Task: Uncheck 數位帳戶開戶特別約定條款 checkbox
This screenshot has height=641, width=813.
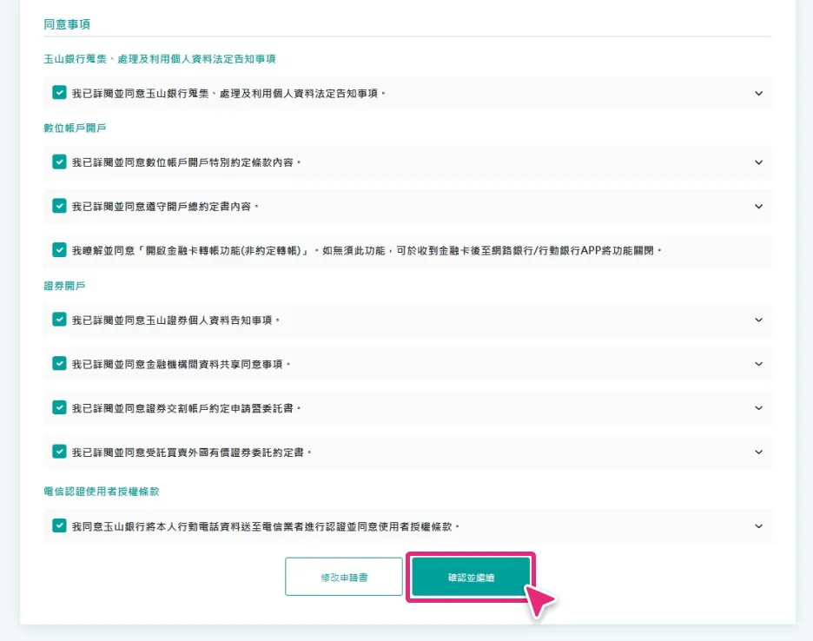Action: point(59,162)
